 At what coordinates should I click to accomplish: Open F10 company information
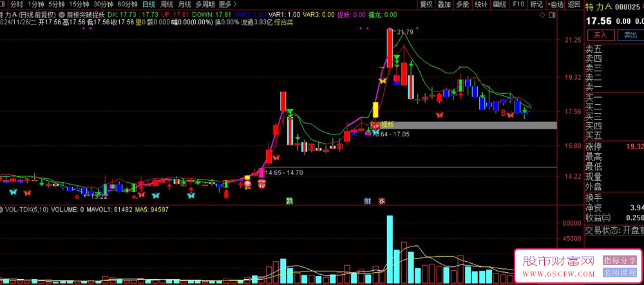pos(518,5)
